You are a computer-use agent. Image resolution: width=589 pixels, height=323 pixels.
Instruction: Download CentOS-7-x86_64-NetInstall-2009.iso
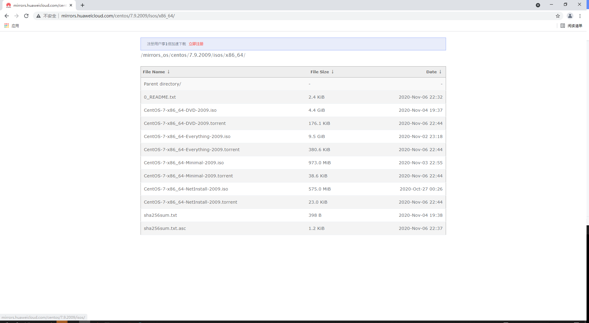(186, 189)
